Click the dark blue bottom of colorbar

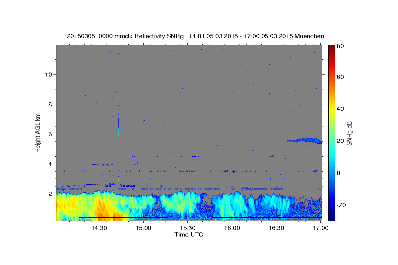(332, 217)
